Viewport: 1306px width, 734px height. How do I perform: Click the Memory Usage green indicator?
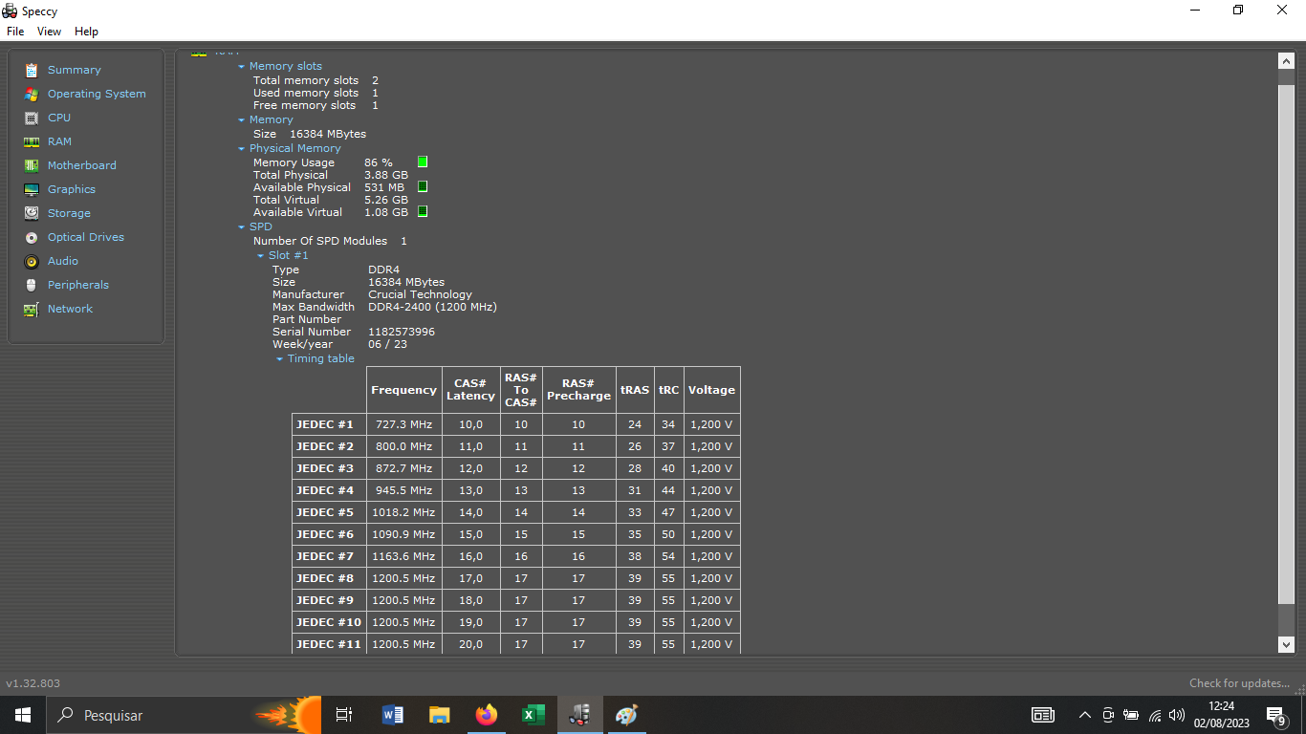(423, 162)
